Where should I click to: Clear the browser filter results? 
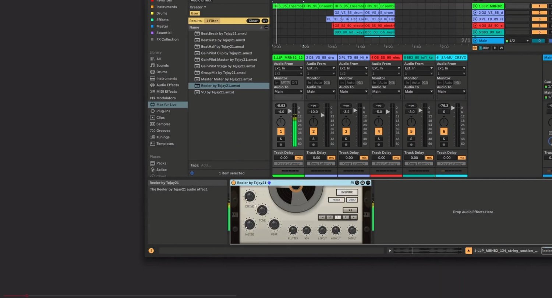(x=253, y=21)
